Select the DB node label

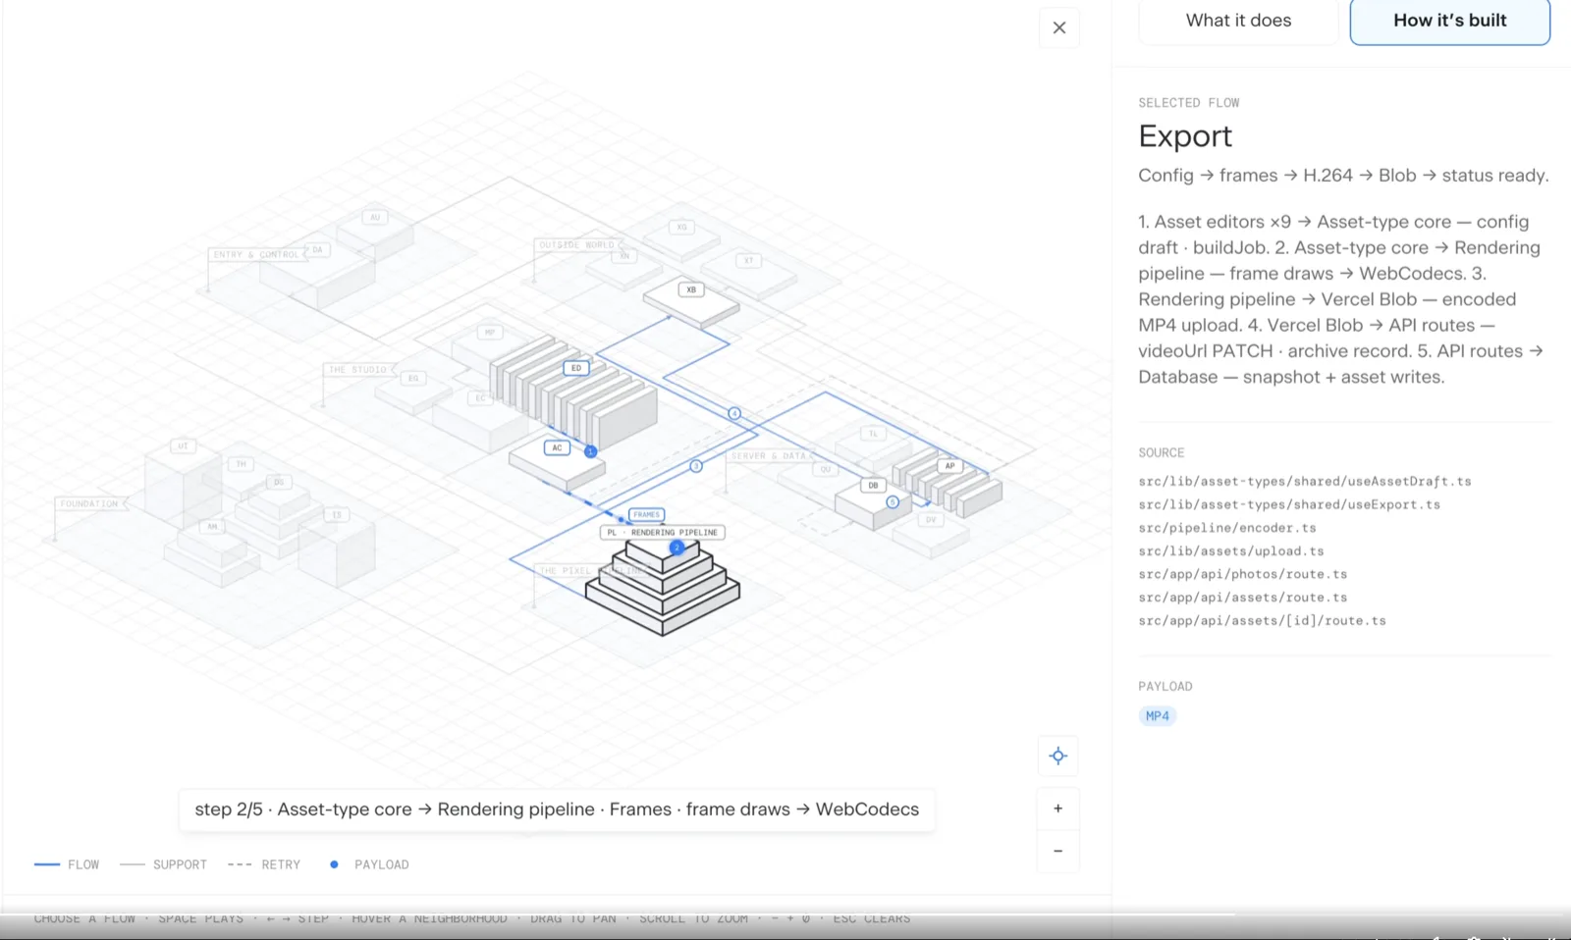[x=873, y=485]
